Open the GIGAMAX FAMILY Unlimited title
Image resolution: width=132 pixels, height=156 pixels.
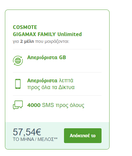(47, 34)
